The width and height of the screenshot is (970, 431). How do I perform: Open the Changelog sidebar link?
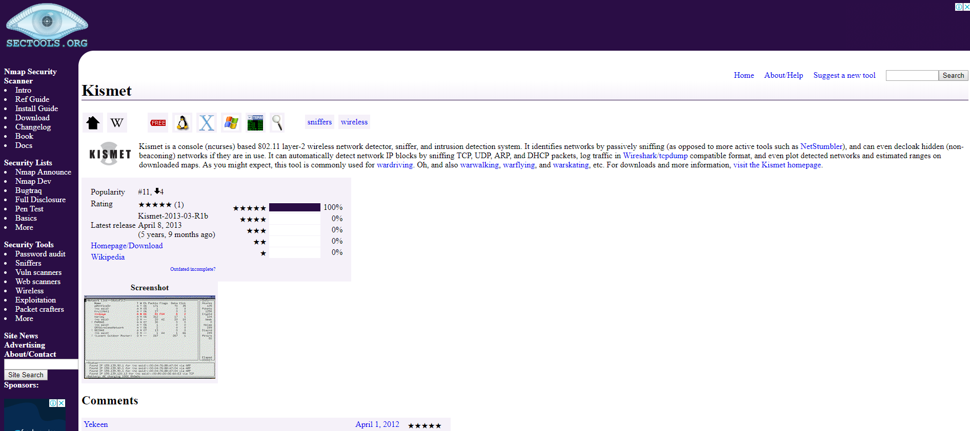click(33, 127)
